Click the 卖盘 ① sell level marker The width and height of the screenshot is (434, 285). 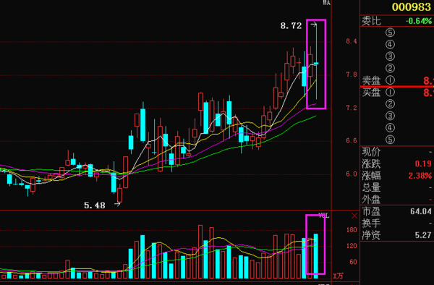390,80
